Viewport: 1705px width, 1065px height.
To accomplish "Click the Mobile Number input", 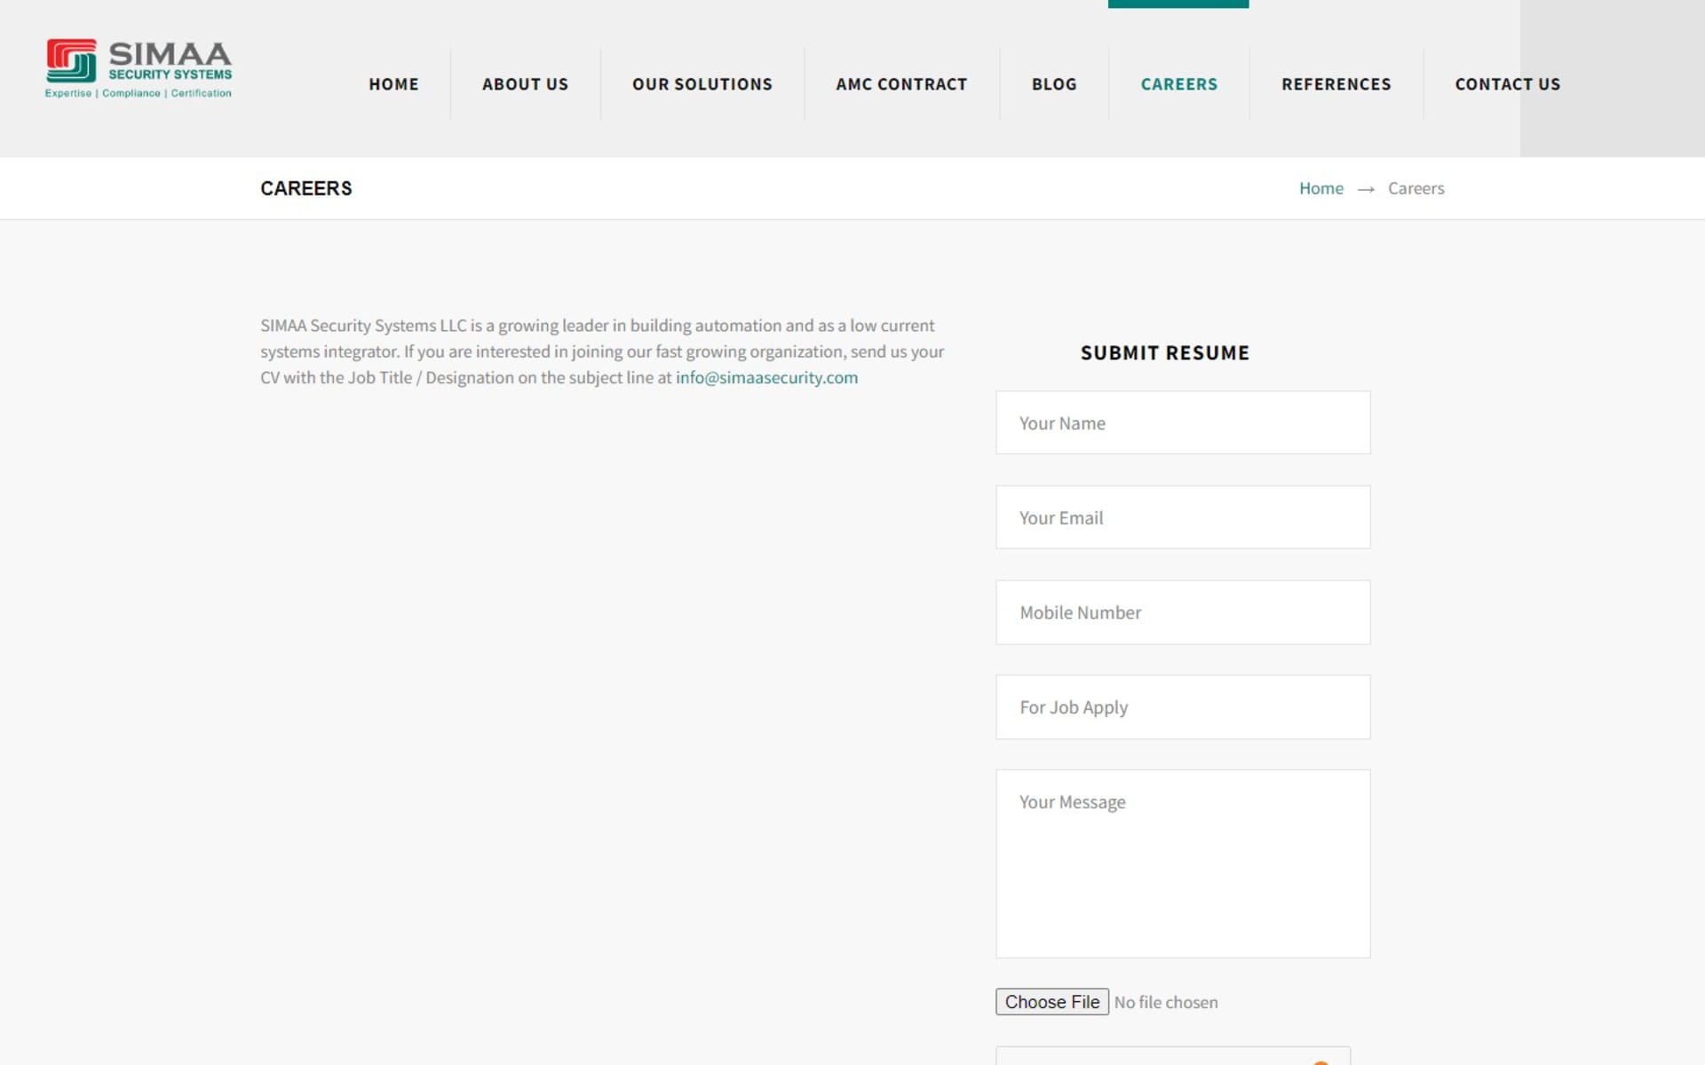I will click(x=1183, y=612).
